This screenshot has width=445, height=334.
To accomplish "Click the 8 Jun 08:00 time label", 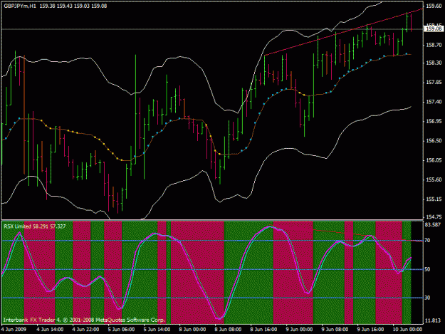I will point(228,330).
